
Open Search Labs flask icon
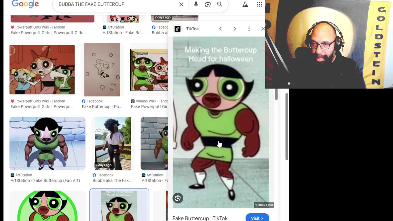tap(245, 4)
